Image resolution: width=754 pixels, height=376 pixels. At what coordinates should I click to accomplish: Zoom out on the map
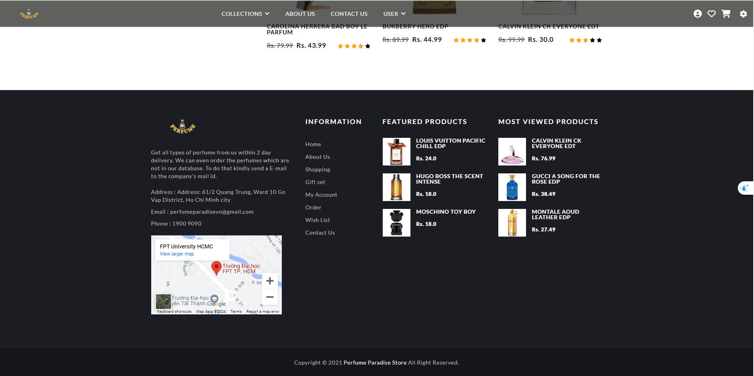tap(270, 297)
